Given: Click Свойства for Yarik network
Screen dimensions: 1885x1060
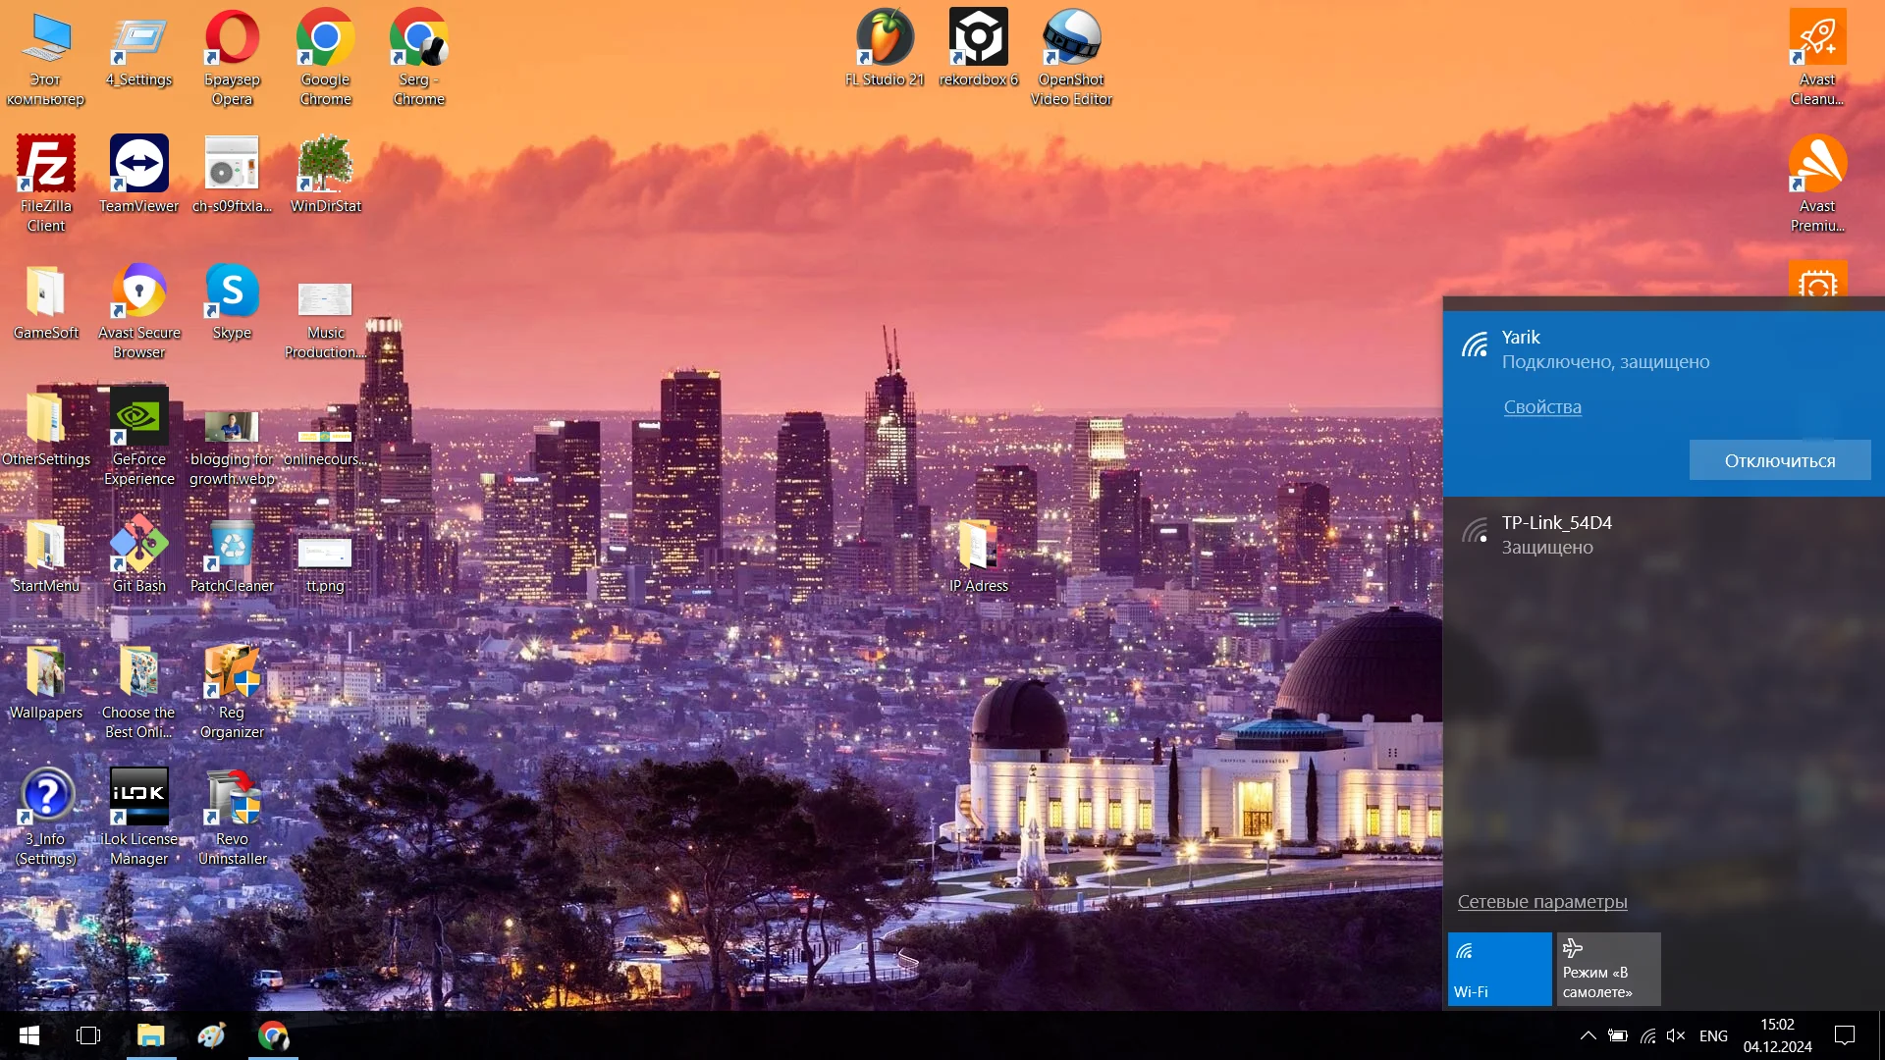Looking at the screenshot, I should (x=1542, y=405).
